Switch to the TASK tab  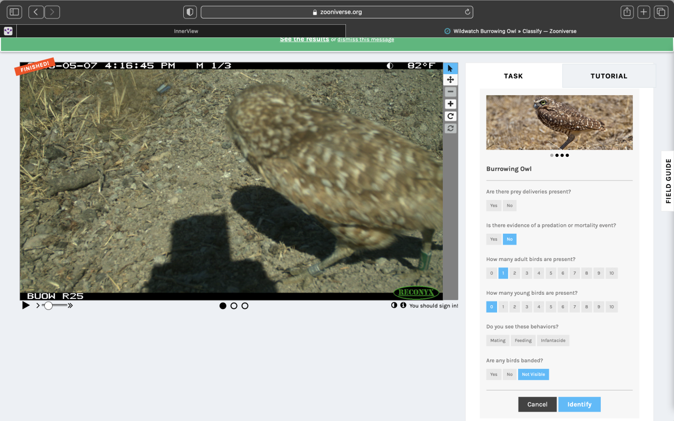point(513,76)
